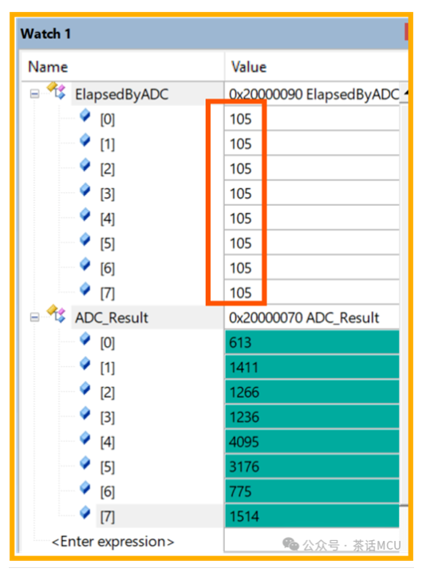Viewport: 430px width, 572px height.
Task: Click the value 3176 cell
Action: pyautogui.click(x=312, y=466)
